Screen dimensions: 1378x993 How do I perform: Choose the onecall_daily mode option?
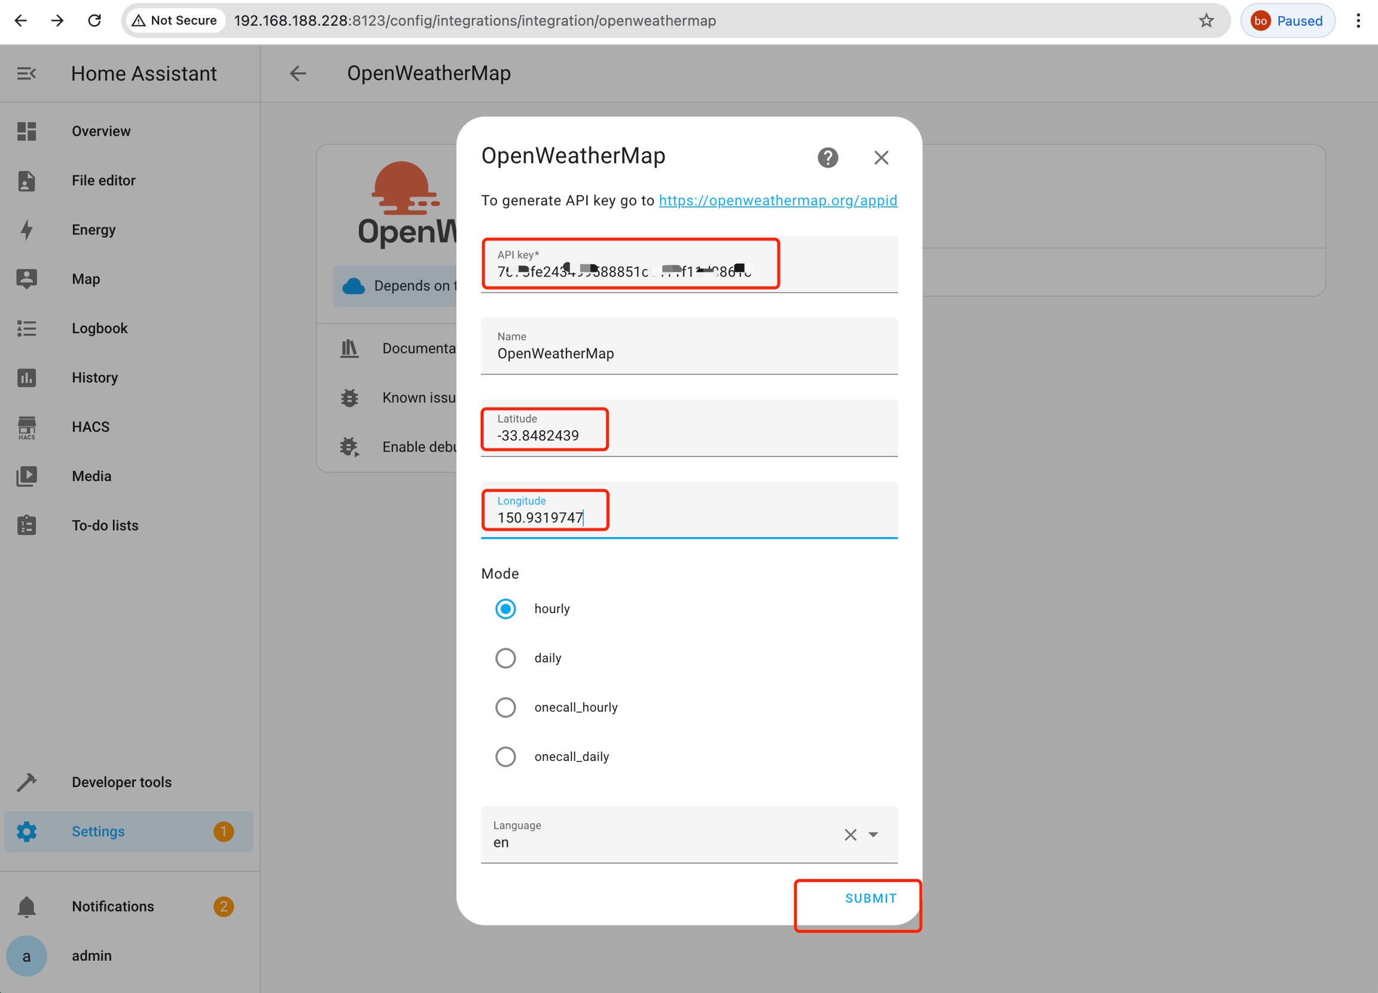point(505,757)
